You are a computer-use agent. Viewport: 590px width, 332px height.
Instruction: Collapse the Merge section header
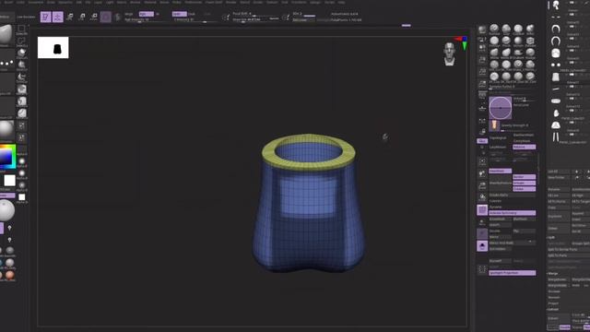[x=553, y=273]
